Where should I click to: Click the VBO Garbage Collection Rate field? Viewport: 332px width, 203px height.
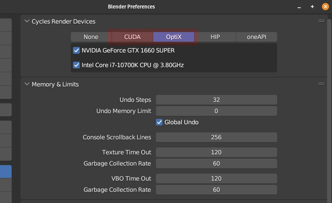tap(216, 189)
